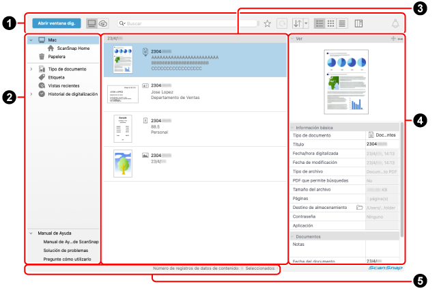The height and width of the screenshot is (295, 439).
Task: Expand Historial de digitalización in sidebar
Action: pos(31,94)
